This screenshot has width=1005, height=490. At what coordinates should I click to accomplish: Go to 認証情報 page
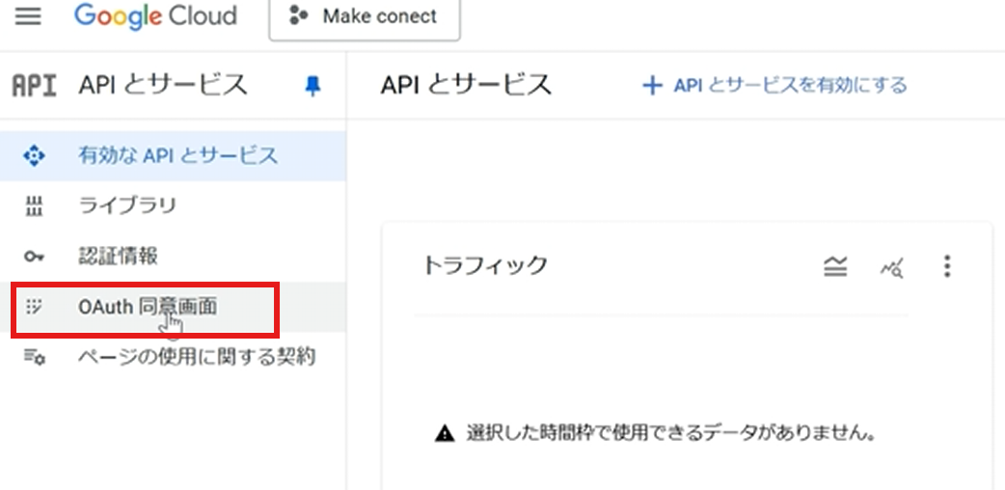pyautogui.click(x=118, y=257)
